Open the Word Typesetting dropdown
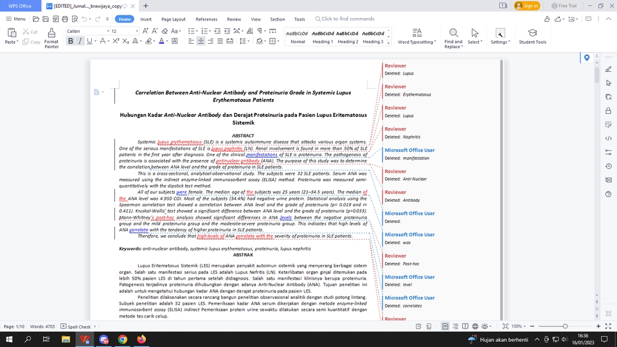Image resolution: width=617 pixels, height=347 pixels. coord(416,42)
